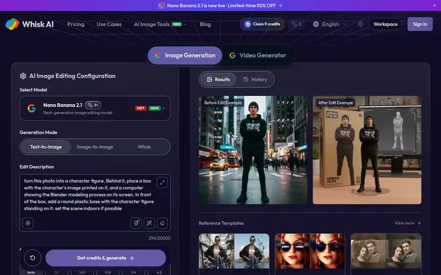Click the banner's colorful logo icon

click(162, 6)
